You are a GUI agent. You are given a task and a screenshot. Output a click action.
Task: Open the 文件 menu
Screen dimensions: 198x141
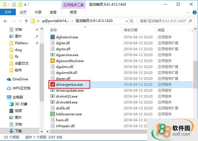click(x=8, y=12)
